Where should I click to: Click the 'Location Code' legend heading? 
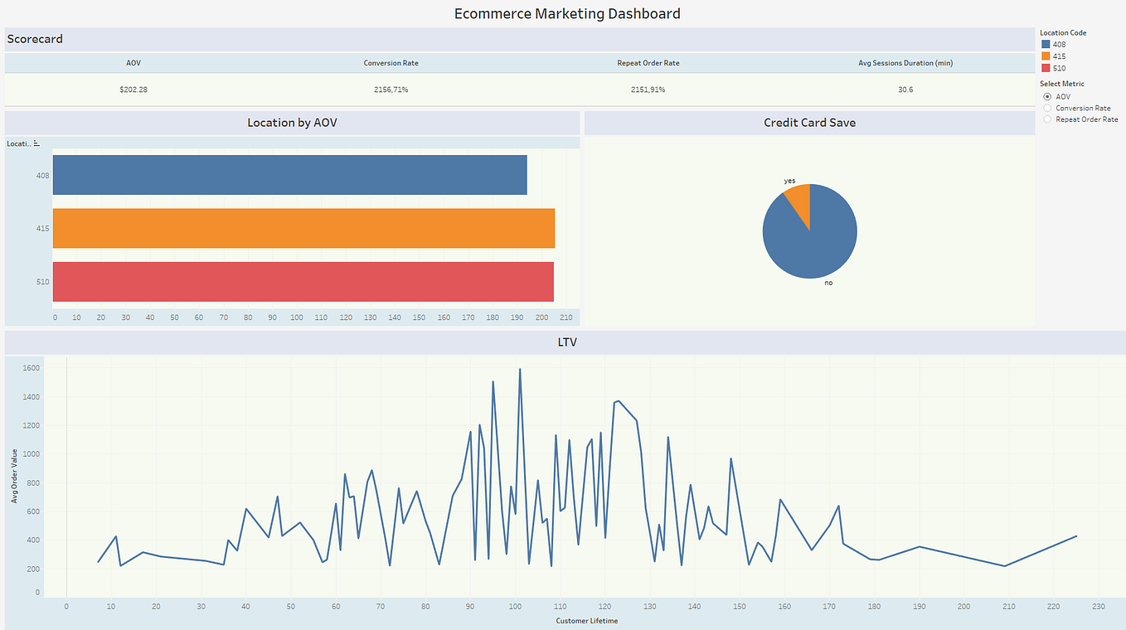1062,32
